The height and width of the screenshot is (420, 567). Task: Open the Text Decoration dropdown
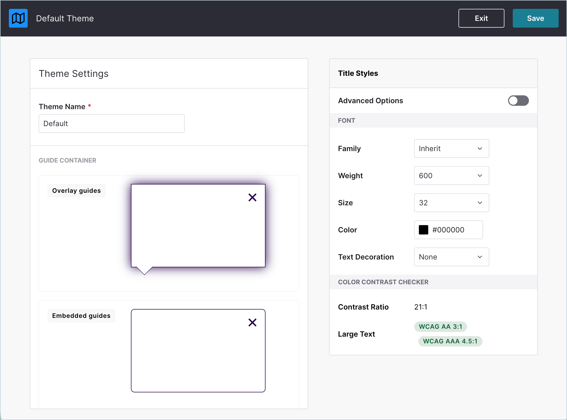pos(451,257)
